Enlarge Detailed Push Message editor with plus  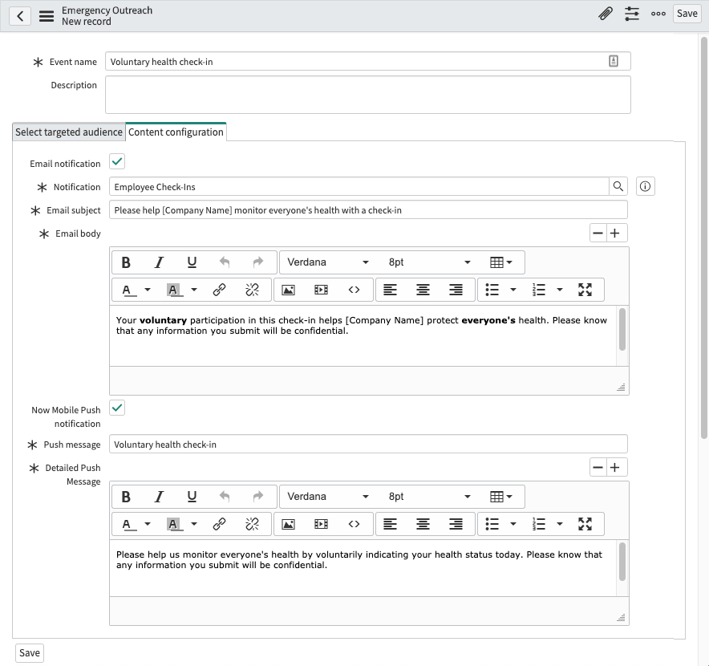click(x=615, y=468)
